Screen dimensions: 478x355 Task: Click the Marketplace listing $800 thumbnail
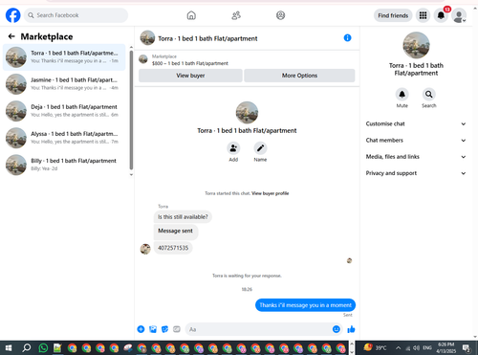(x=143, y=59)
